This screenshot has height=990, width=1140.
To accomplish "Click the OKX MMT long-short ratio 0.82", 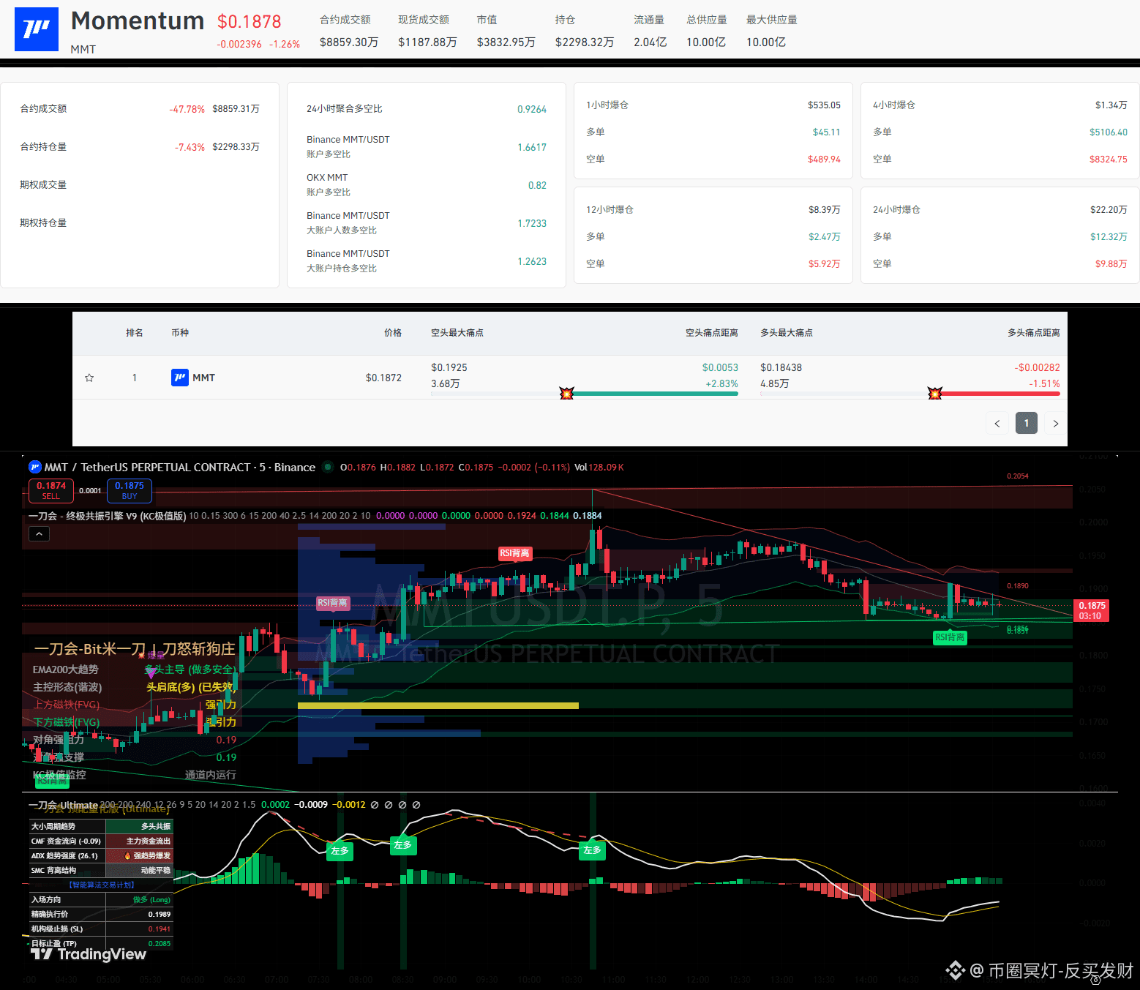I will (537, 185).
